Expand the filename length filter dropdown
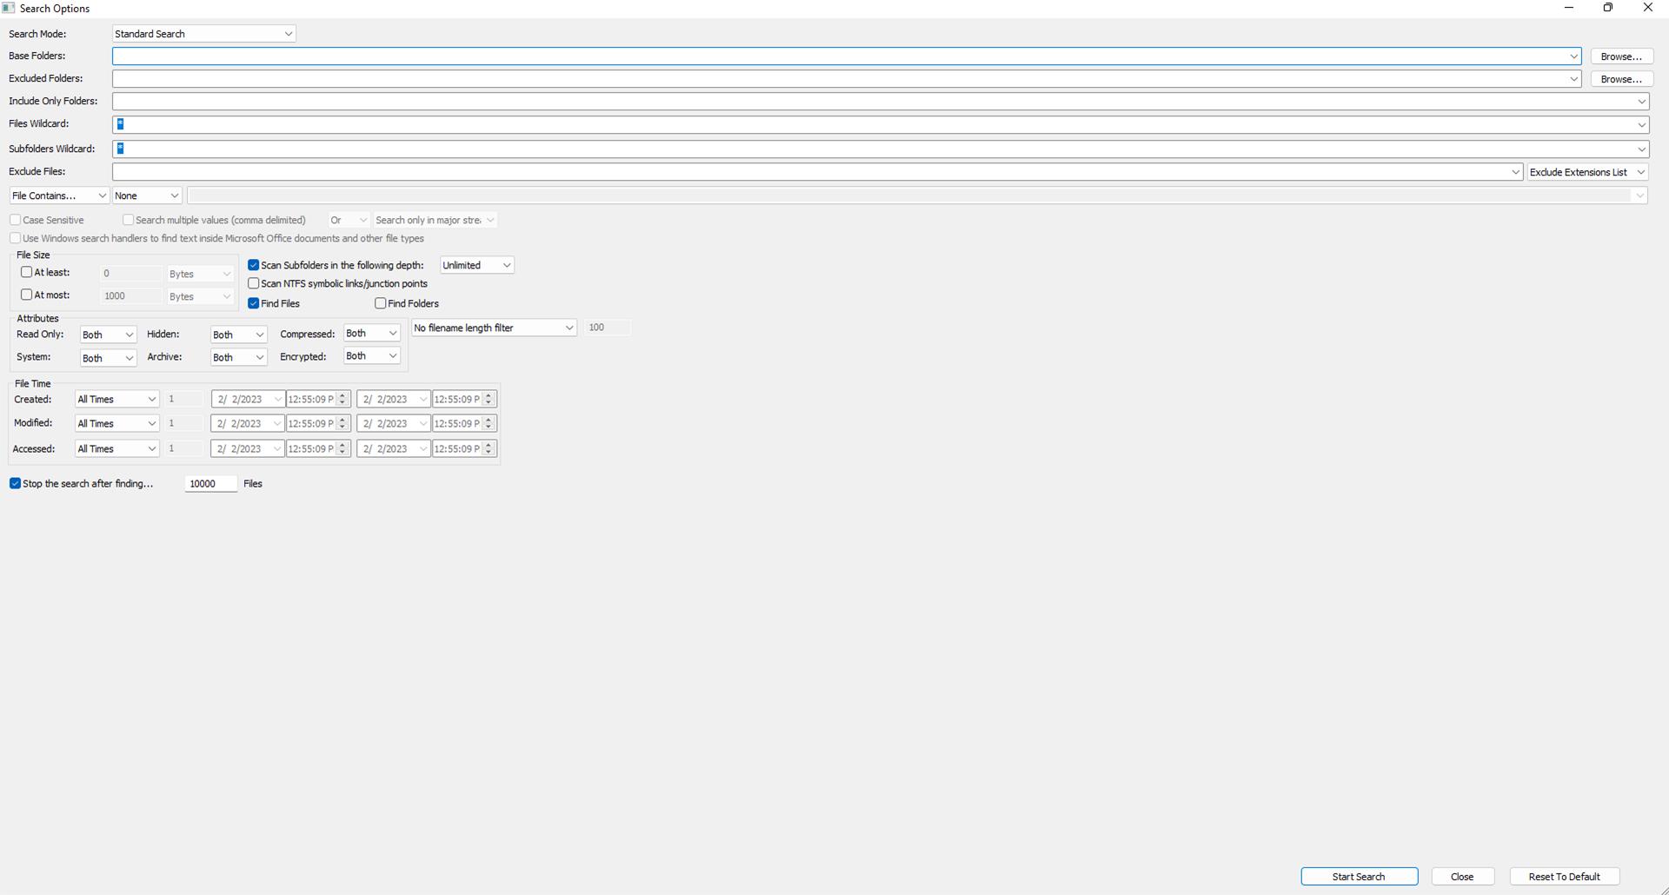Screen dimensions: 1669x895 pos(494,328)
